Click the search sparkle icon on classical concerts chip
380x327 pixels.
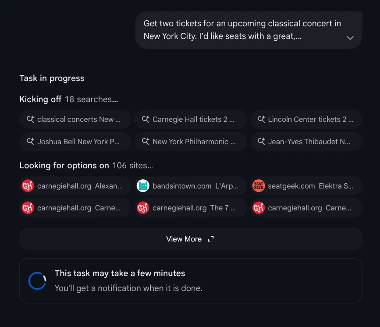coord(30,119)
